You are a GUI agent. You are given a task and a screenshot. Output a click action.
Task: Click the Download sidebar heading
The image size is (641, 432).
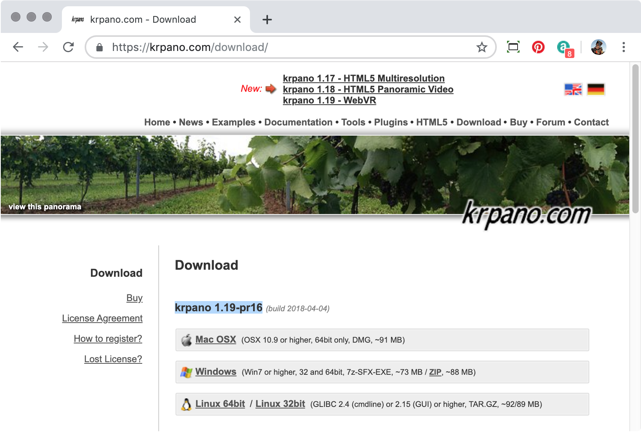[x=116, y=273]
